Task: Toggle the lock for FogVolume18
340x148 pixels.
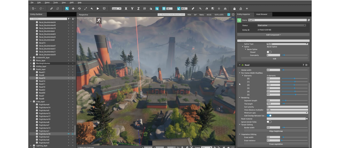Action: pyautogui.click(x=73, y=134)
